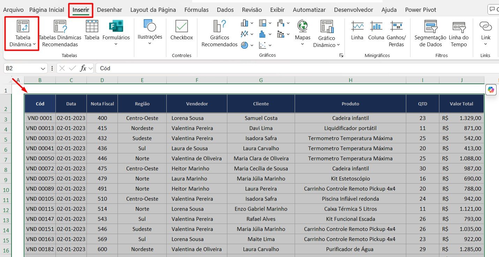Expand the Tabela Dinâmica dropdown arrow
The image size is (499, 257).
35,45
